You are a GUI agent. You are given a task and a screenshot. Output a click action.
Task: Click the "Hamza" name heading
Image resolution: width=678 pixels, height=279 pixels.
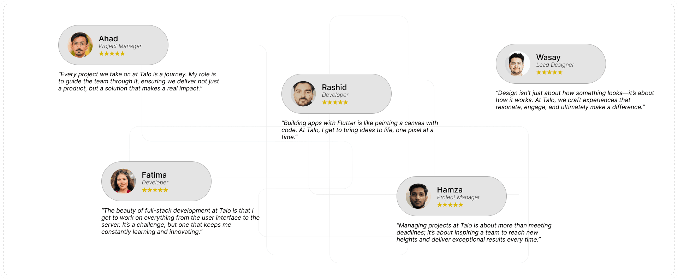[x=450, y=190]
